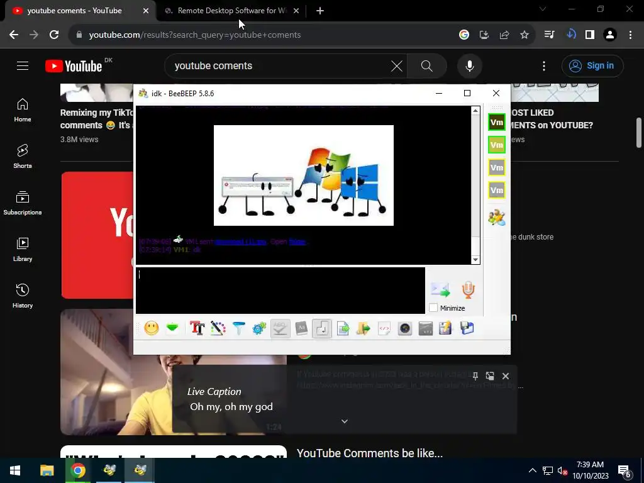Toggle word completion dictionary icon
The image size is (644, 483).
[301, 328]
